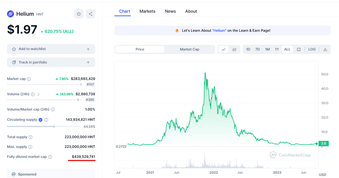Click the $283,693,429 market cap value

pos(83,79)
